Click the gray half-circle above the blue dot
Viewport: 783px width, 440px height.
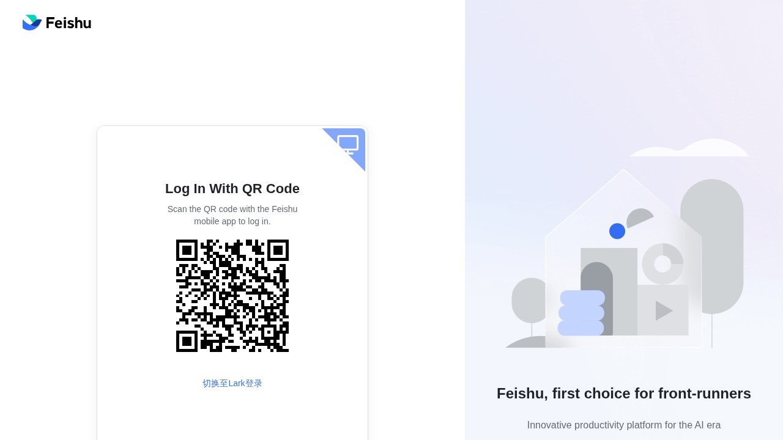tap(639, 218)
